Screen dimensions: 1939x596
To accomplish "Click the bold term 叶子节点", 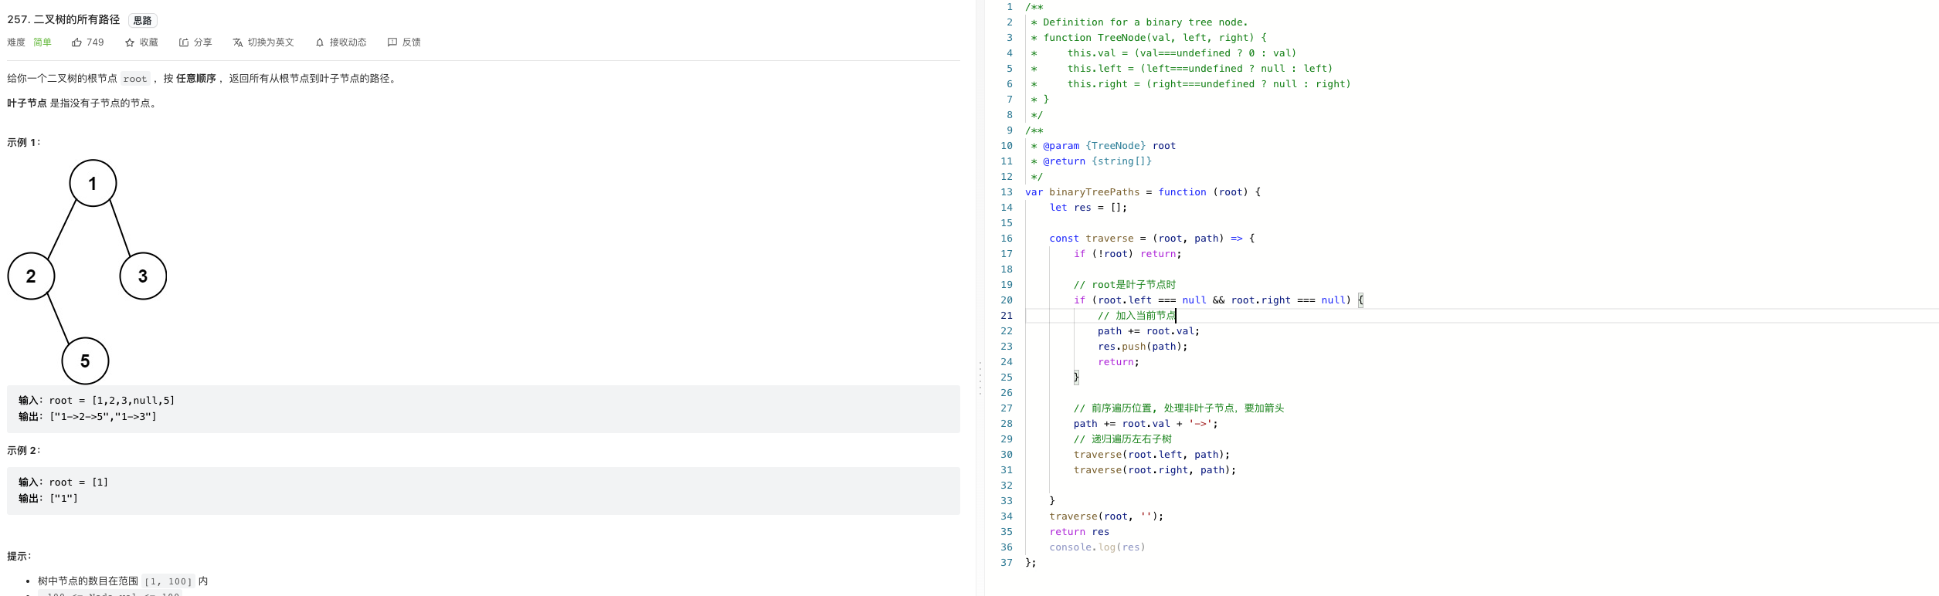I will (x=27, y=103).
